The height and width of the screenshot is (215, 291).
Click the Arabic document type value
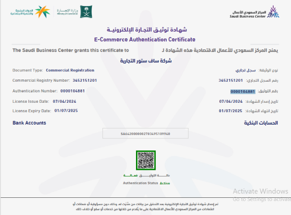[x=246, y=71]
